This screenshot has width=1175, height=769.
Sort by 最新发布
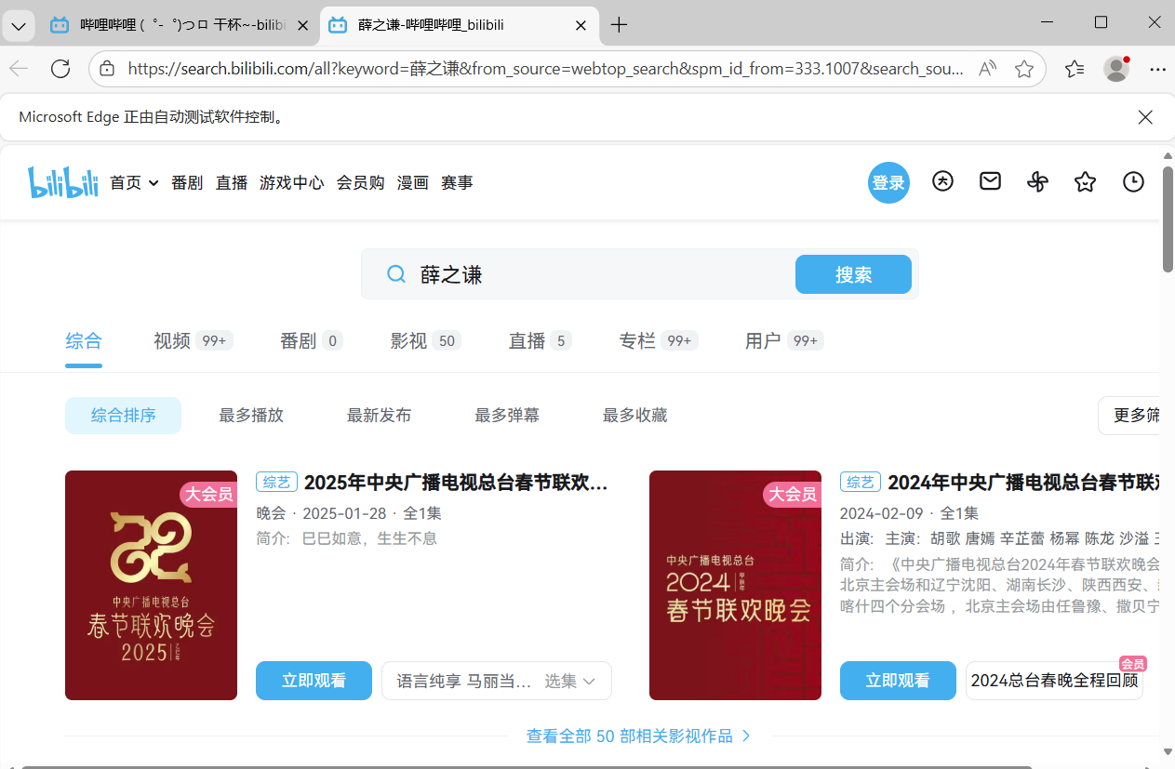tap(380, 416)
